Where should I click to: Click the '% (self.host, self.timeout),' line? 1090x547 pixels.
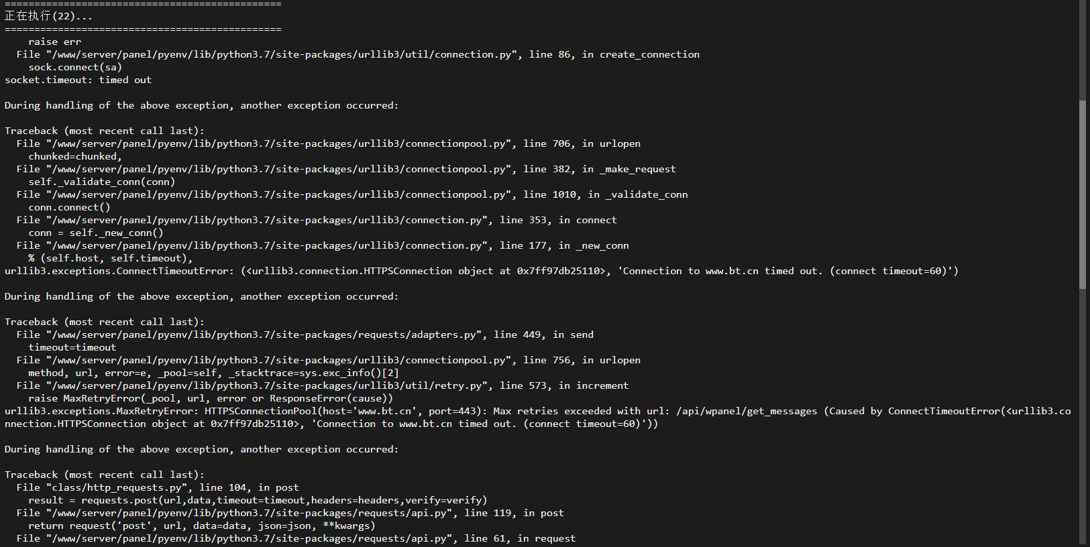coord(111,258)
